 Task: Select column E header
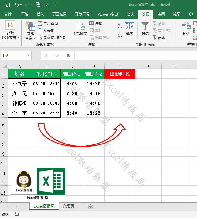pyautogui.click(x=120, y=66)
